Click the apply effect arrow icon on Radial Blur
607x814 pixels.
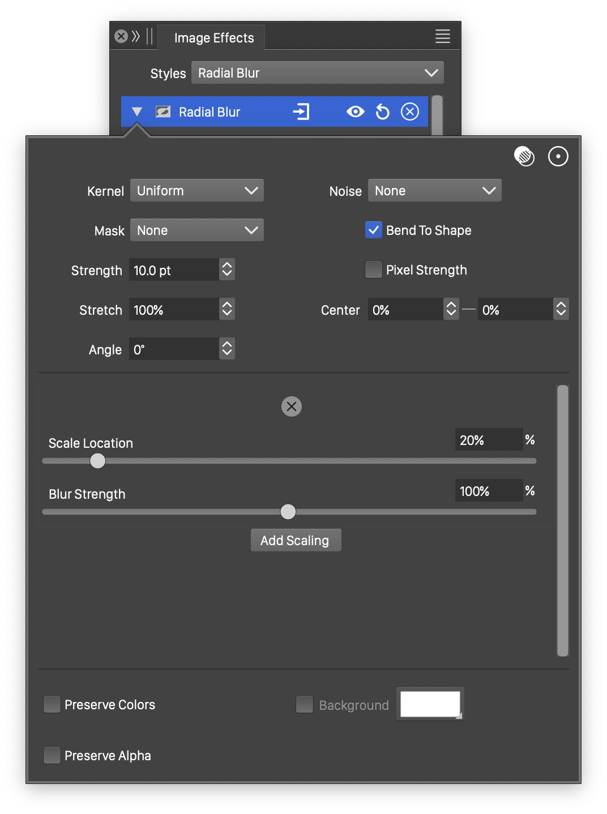click(301, 112)
